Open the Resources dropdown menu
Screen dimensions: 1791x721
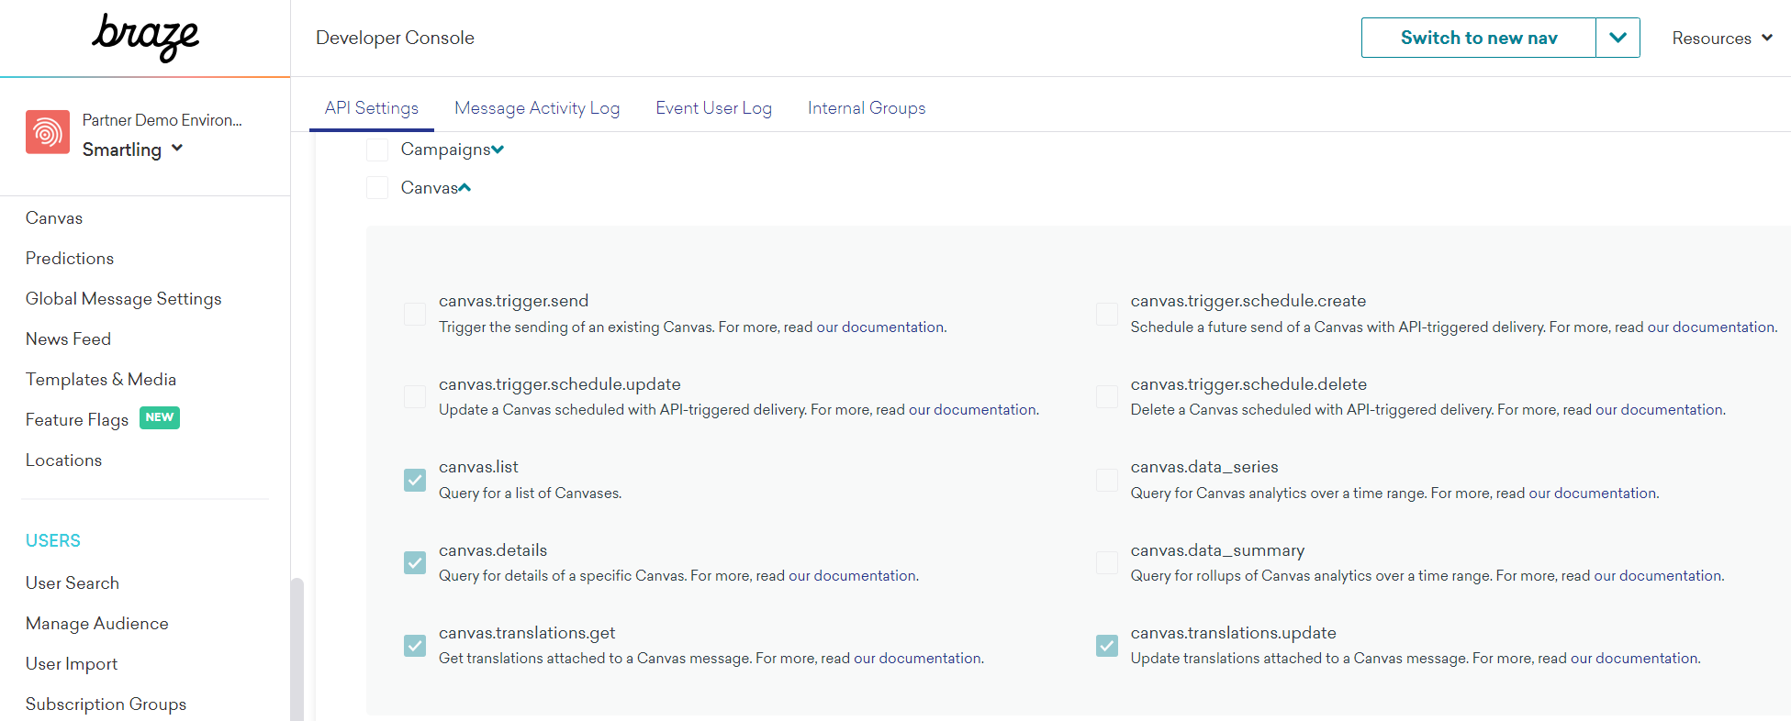[1721, 38]
